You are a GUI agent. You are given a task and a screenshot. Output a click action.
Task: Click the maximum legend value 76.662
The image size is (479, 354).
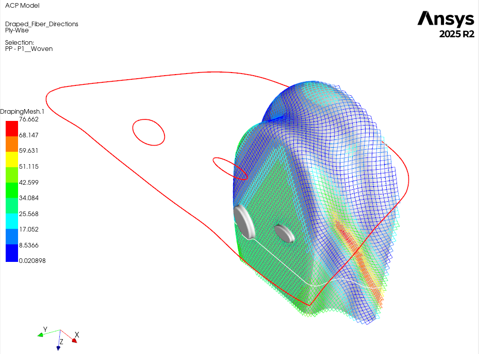[x=28, y=119]
